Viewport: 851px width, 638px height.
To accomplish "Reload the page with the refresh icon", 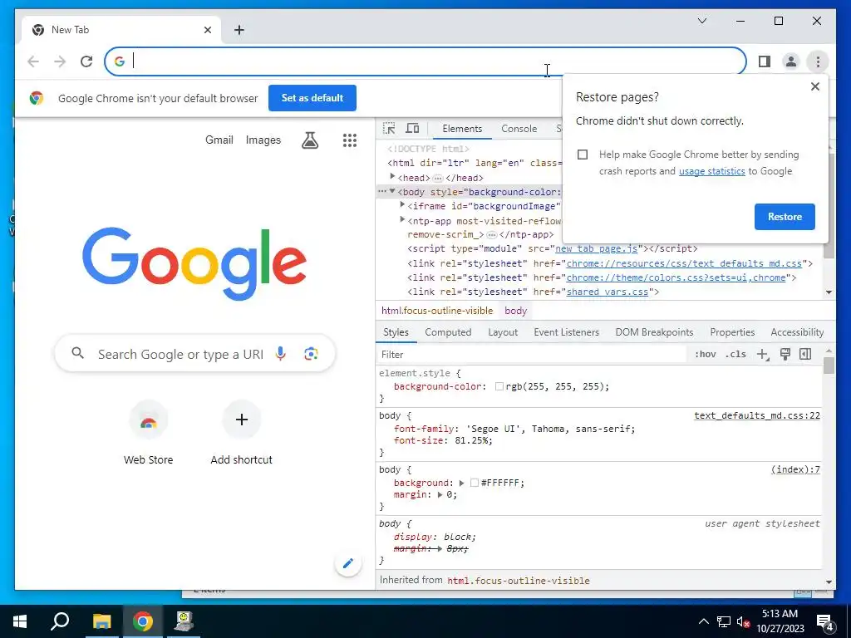I will click(86, 61).
